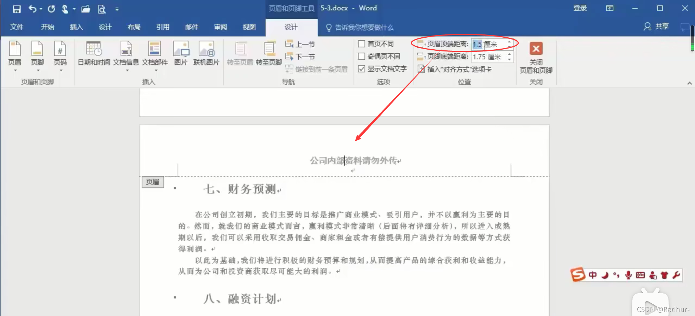Click the heading 八、融资计划

(x=240, y=299)
